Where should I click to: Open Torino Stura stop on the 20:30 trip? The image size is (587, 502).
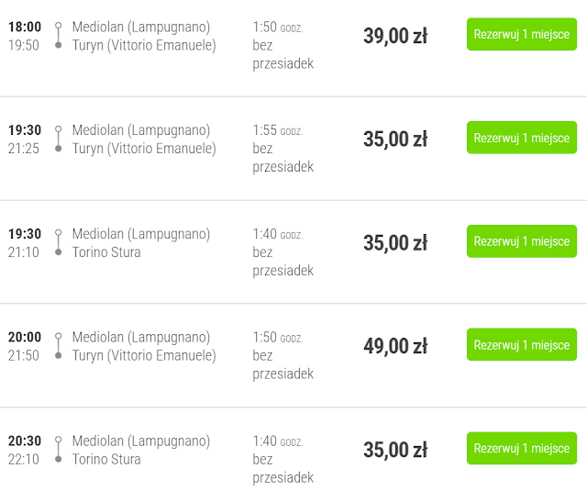coord(106,459)
